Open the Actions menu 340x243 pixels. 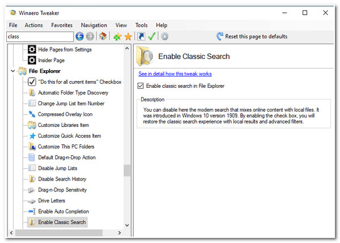pos(33,25)
